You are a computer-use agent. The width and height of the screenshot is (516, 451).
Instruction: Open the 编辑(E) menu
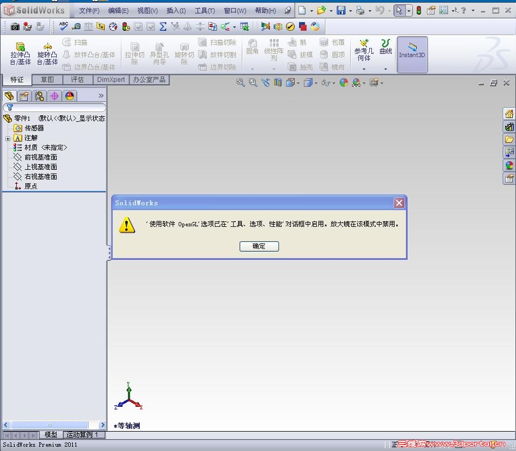pos(118,11)
